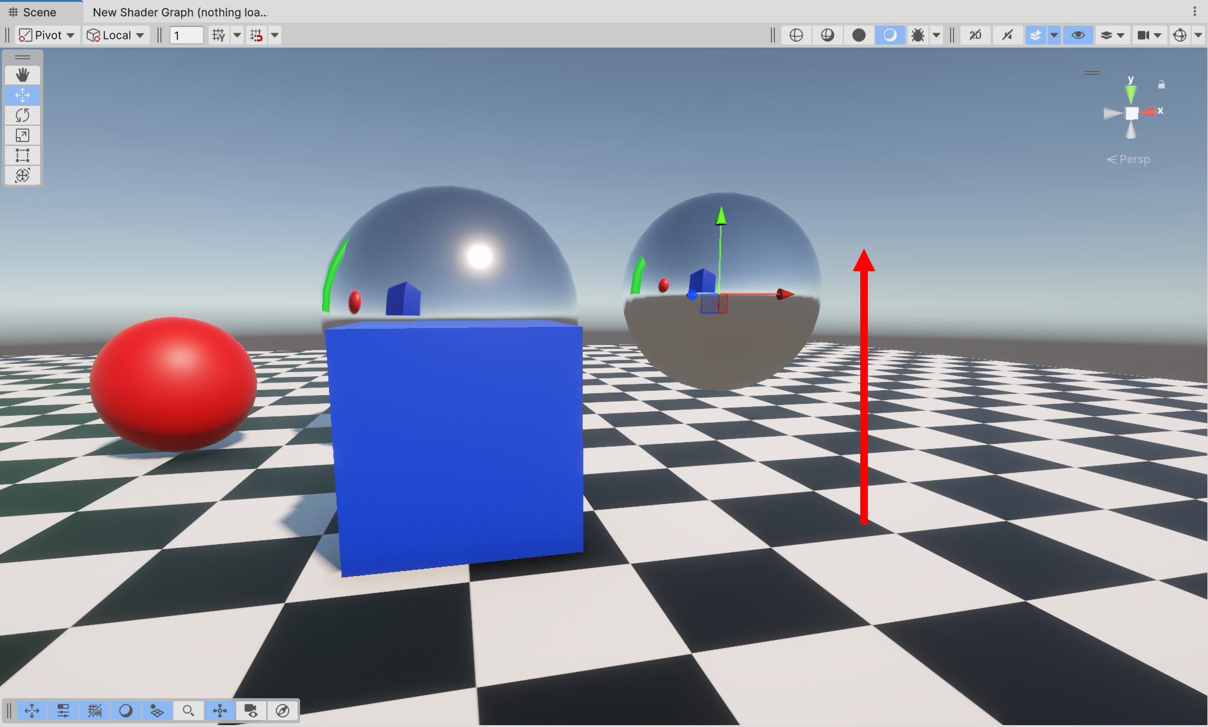1208x727 pixels.
Task: Click the grid snap value field
Action: pyautogui.click(x=187, y=35)
